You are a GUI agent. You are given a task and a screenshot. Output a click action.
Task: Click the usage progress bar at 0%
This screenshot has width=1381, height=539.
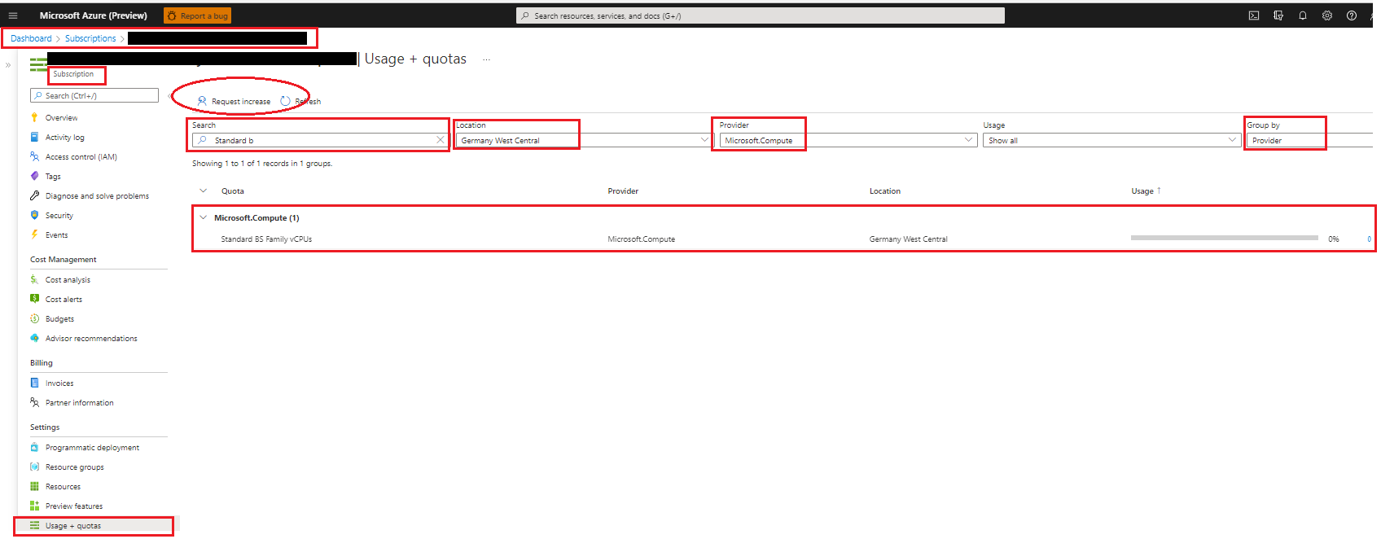click(1224, 238)
